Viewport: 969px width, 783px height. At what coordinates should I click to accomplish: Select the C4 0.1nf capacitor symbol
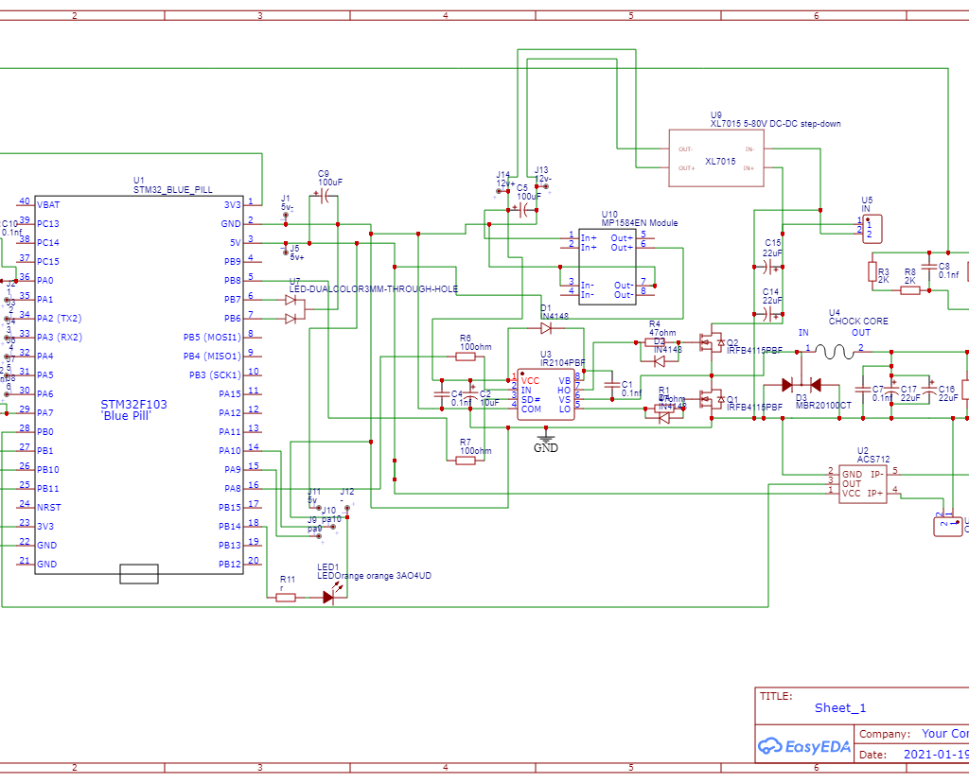(441, 394)
